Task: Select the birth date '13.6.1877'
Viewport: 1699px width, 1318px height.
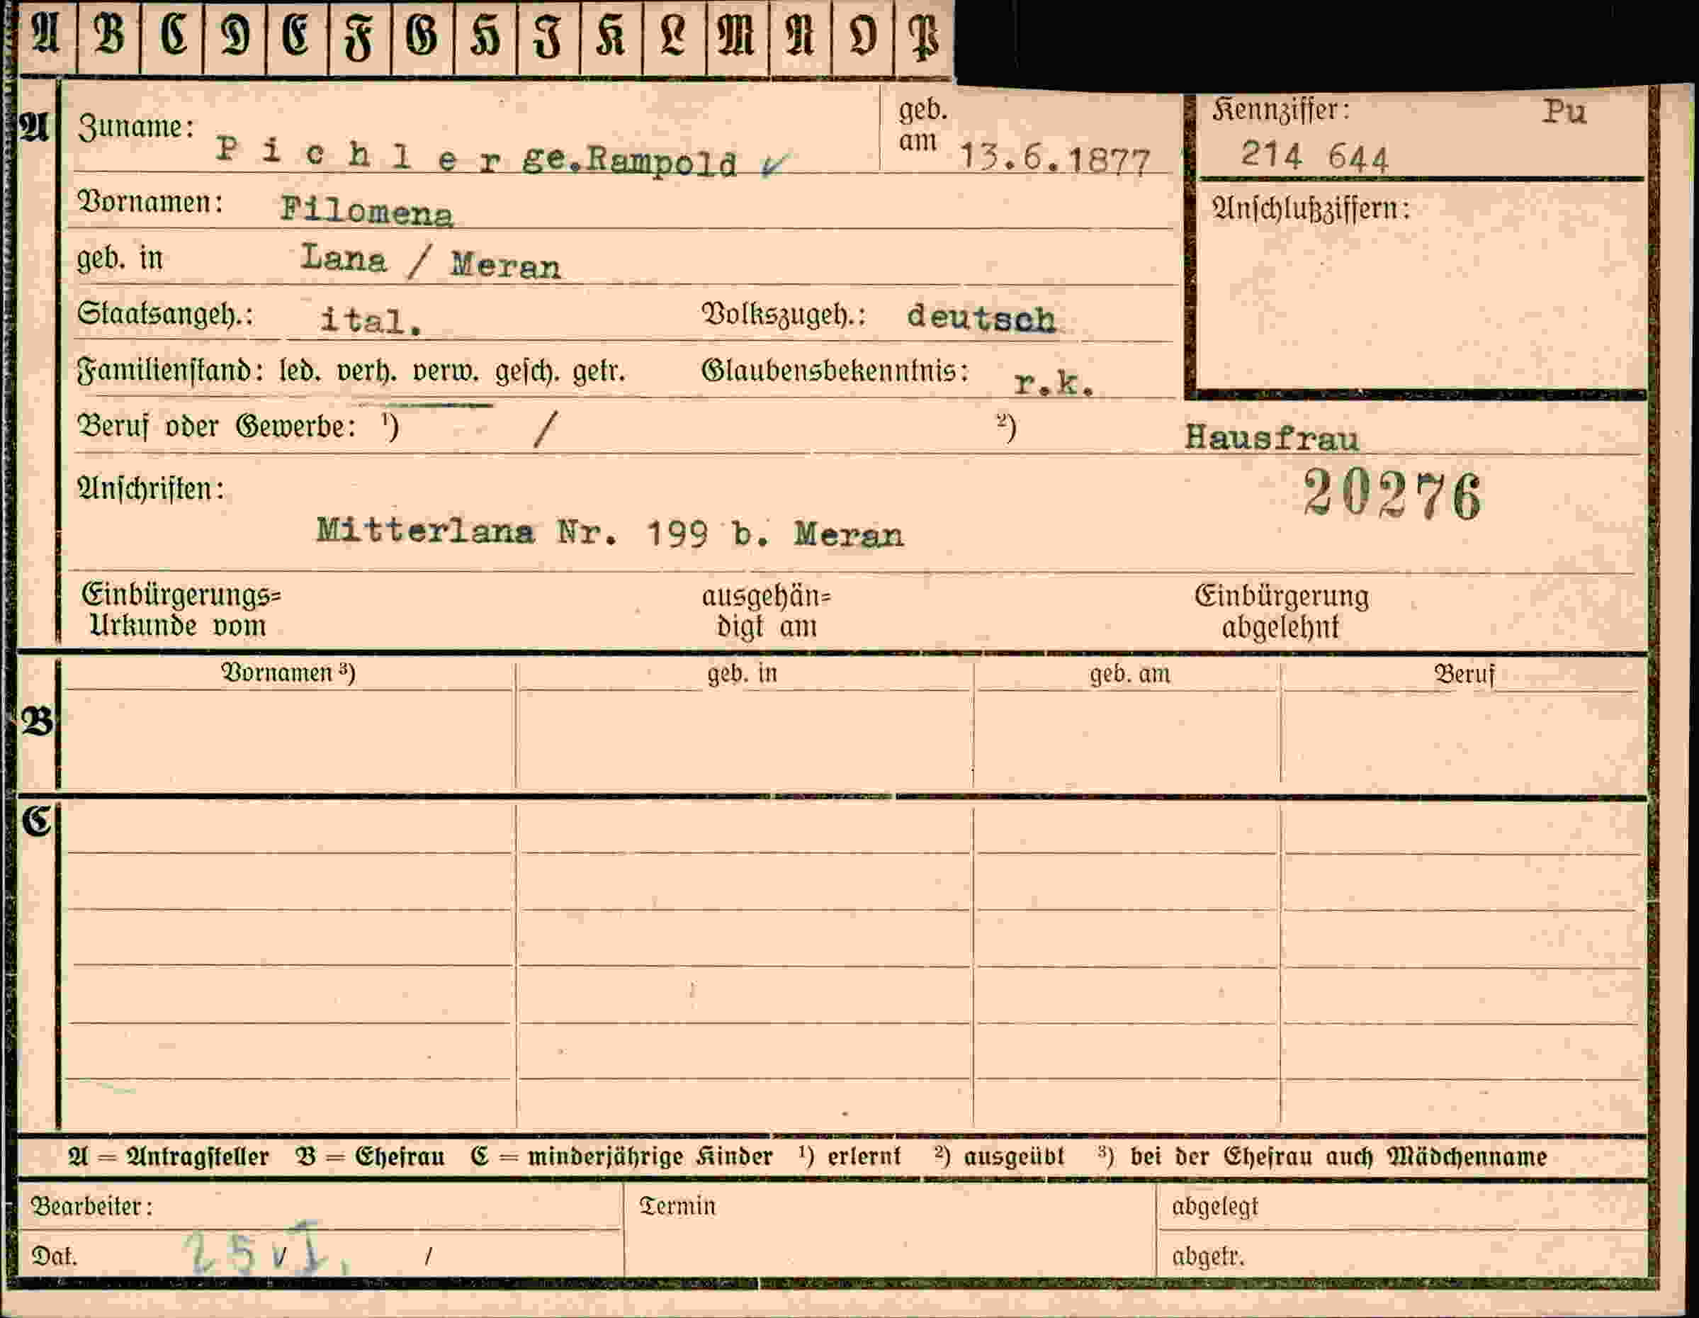Action: pyautogui.click(x=1055, y=159)
